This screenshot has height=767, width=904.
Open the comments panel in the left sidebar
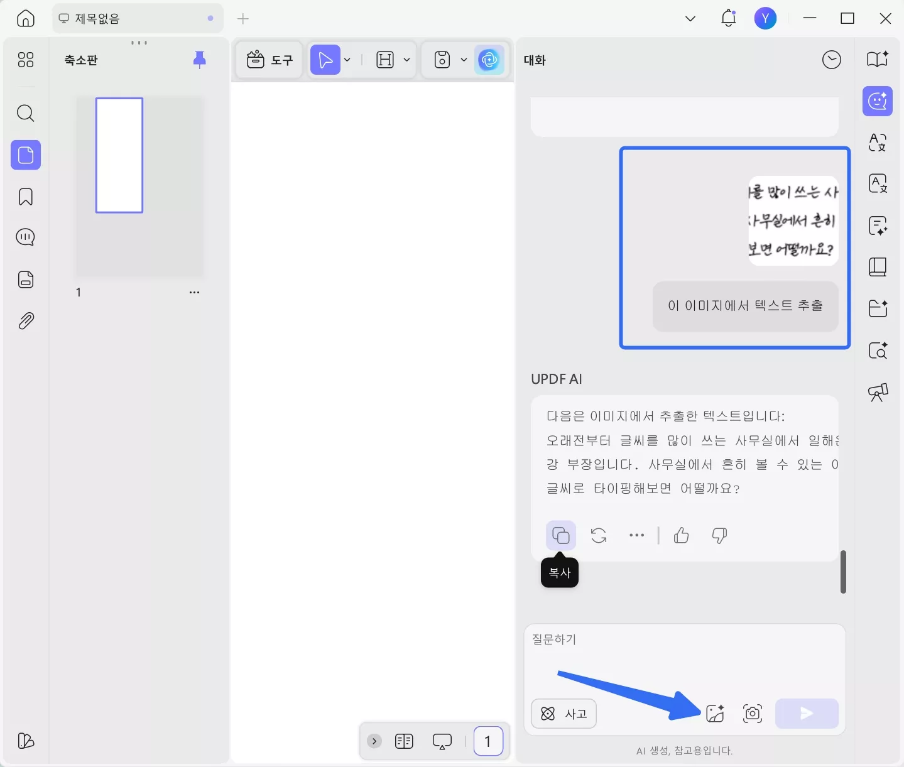pos(25,237)
